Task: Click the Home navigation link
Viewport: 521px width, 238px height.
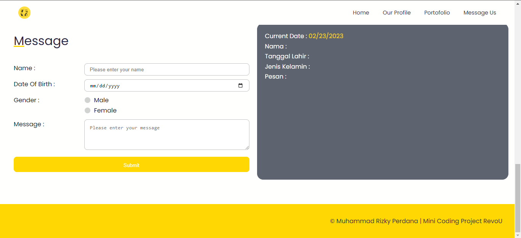Action: click(x=360, y=13)
